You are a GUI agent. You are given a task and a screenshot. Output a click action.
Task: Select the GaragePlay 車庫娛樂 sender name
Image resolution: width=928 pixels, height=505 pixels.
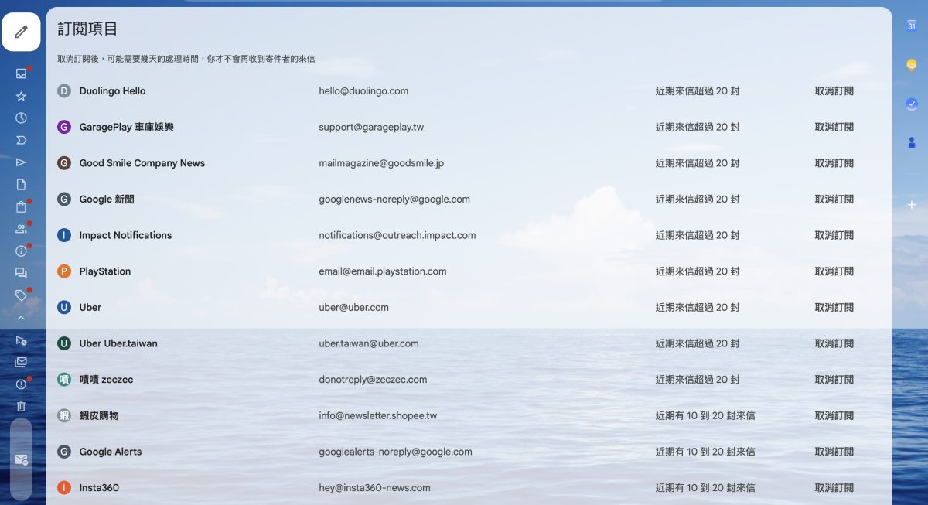(x=126, y=127)
